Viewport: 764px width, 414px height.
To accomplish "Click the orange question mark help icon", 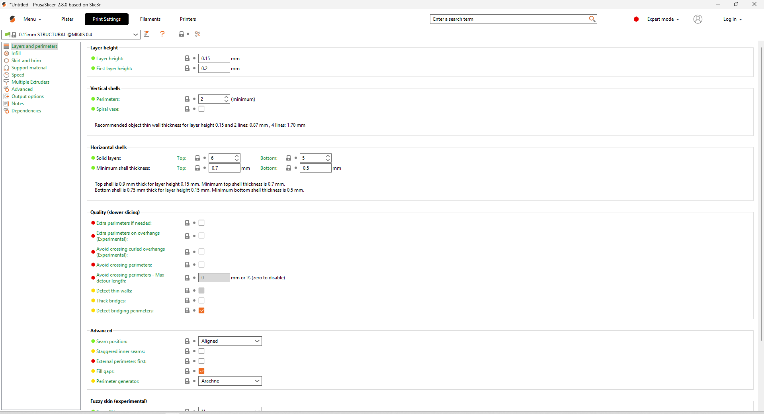I will click(x=162, y=34).
